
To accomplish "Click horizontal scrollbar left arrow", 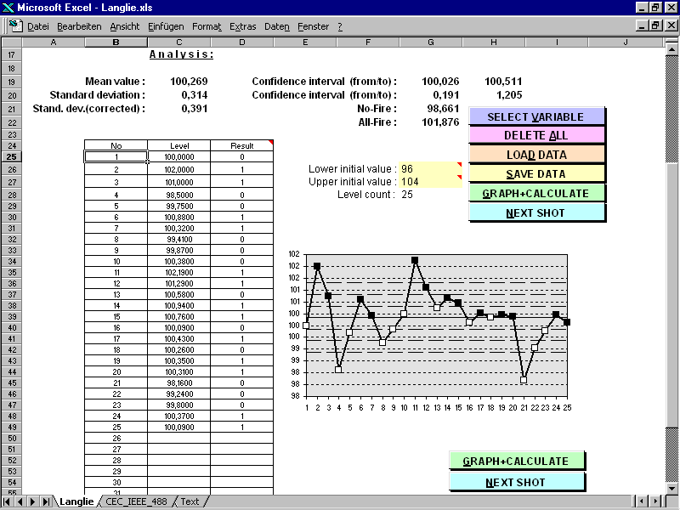I will (x=642, y=501).
